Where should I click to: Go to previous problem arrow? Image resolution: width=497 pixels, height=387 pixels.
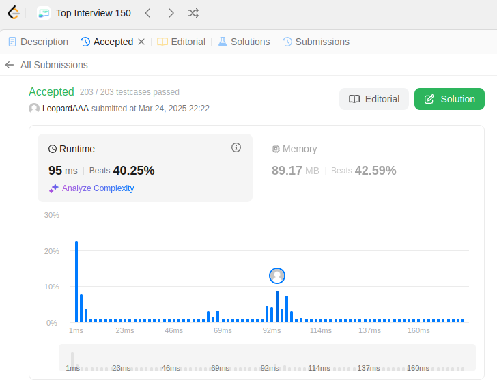(x=147, y=13)
